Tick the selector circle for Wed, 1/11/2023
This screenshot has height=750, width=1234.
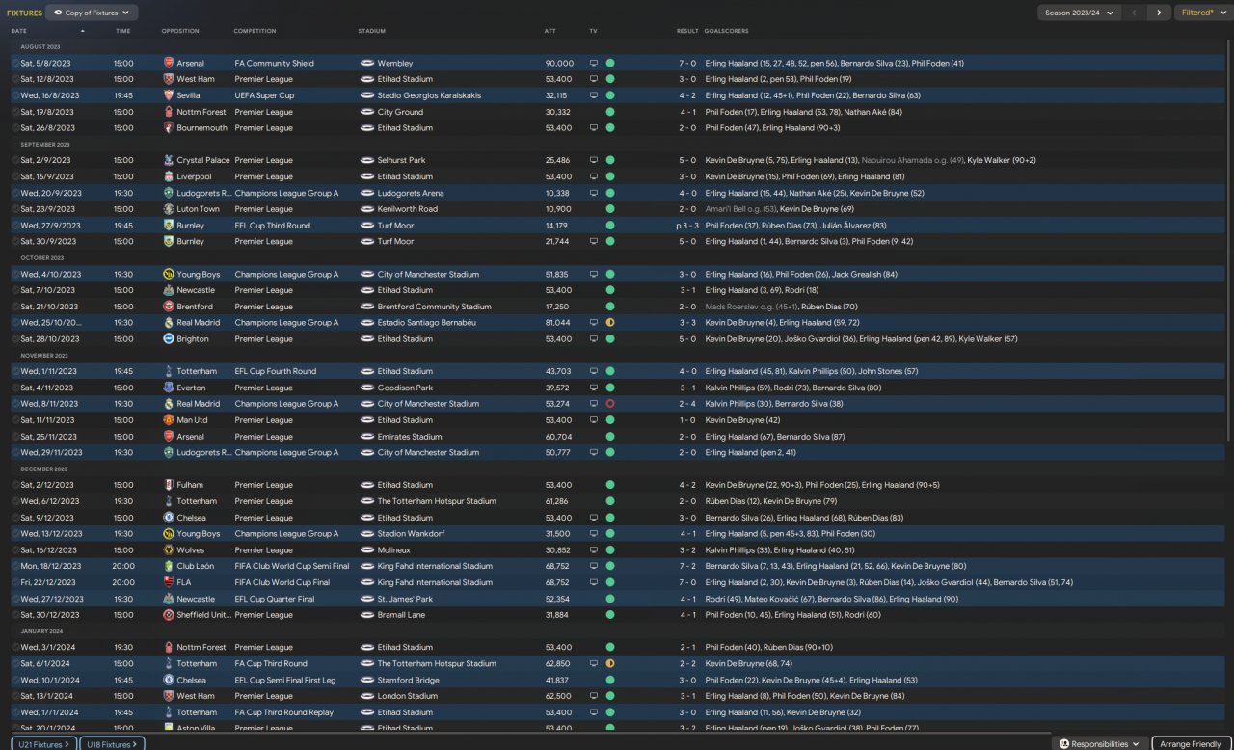click(x=15, y=371)
